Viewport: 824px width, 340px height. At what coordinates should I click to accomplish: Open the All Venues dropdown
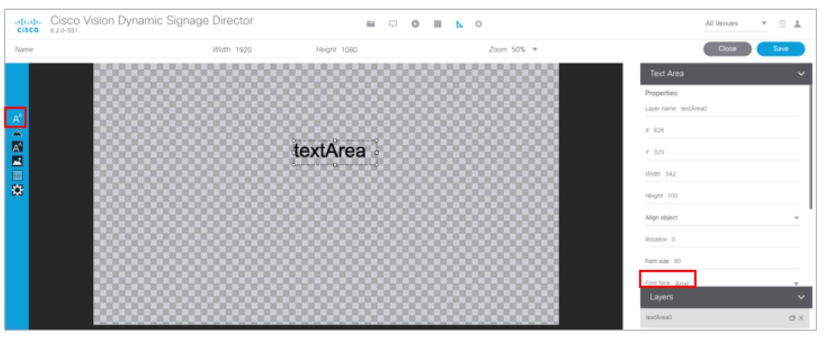(736, 23)
